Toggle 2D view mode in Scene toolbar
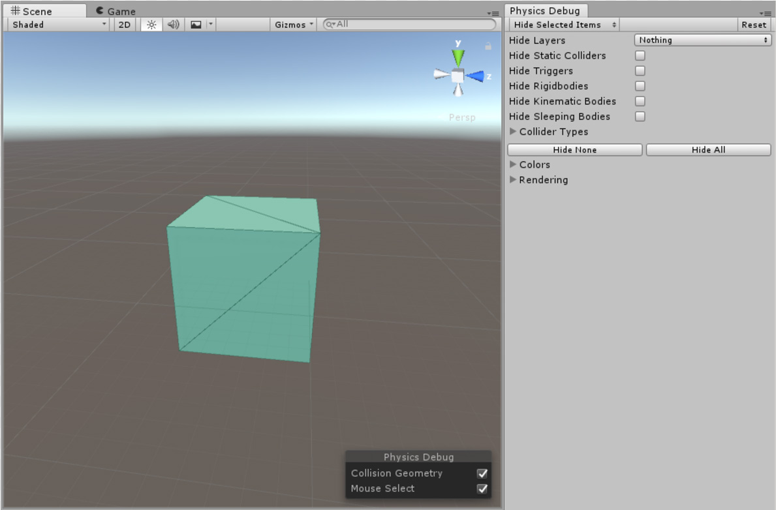Screen dimensions: 776x510 click(124, 25)
